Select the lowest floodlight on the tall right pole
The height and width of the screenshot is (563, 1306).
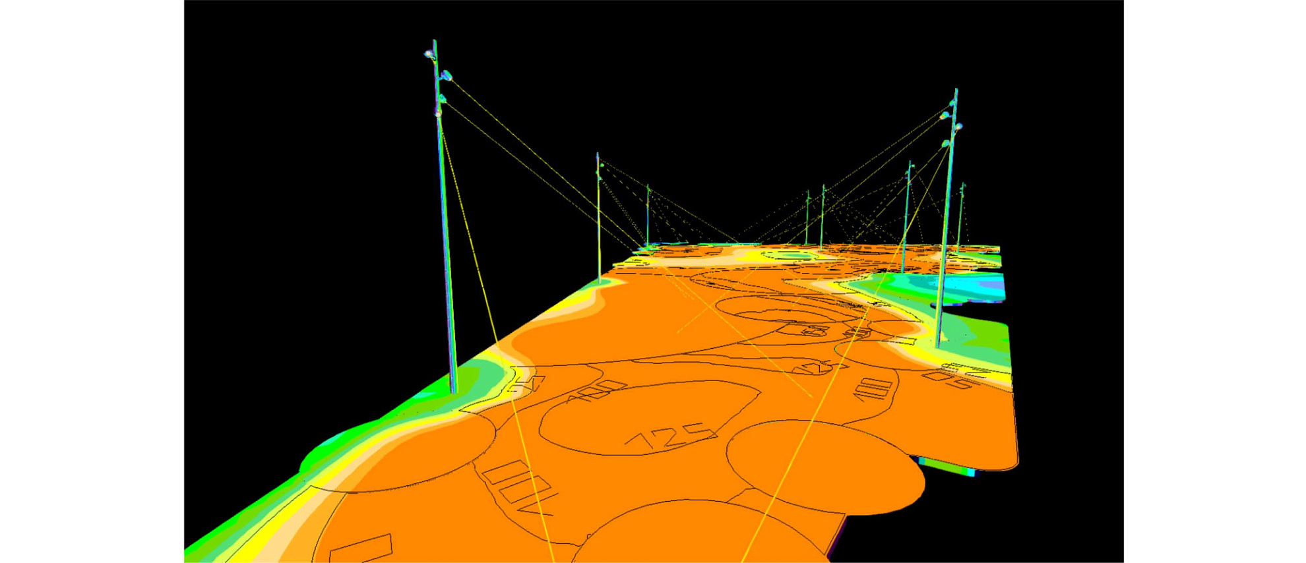pos(945,143)
